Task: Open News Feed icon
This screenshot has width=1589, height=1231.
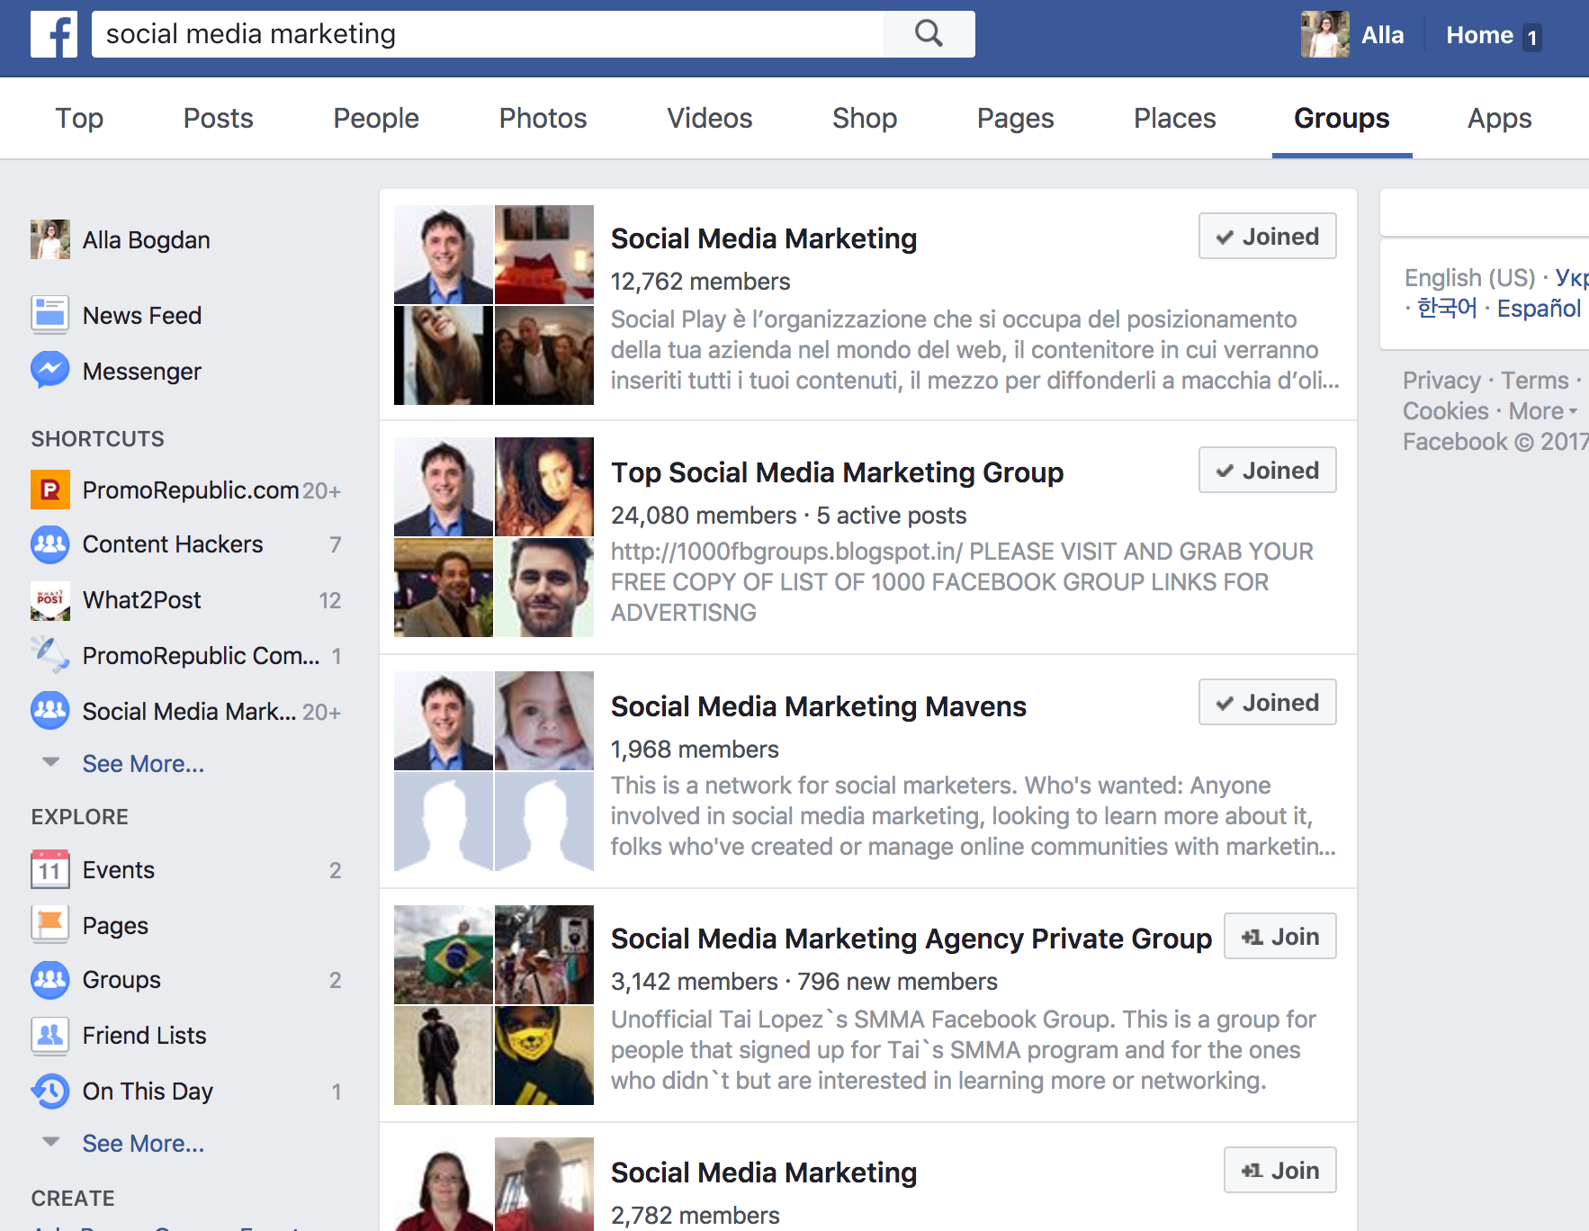Action: coord(50,315)
